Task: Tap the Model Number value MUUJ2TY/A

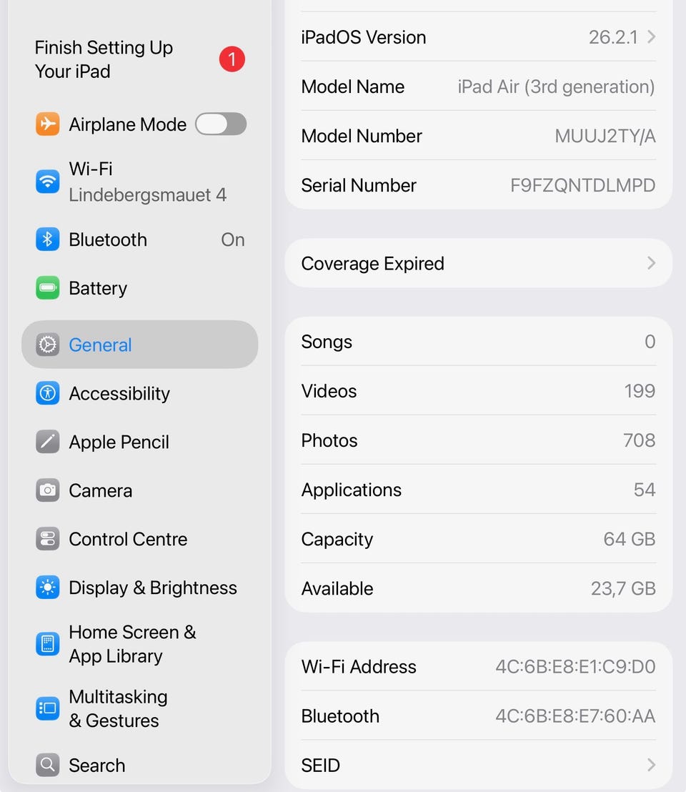Action: [605, 137]
